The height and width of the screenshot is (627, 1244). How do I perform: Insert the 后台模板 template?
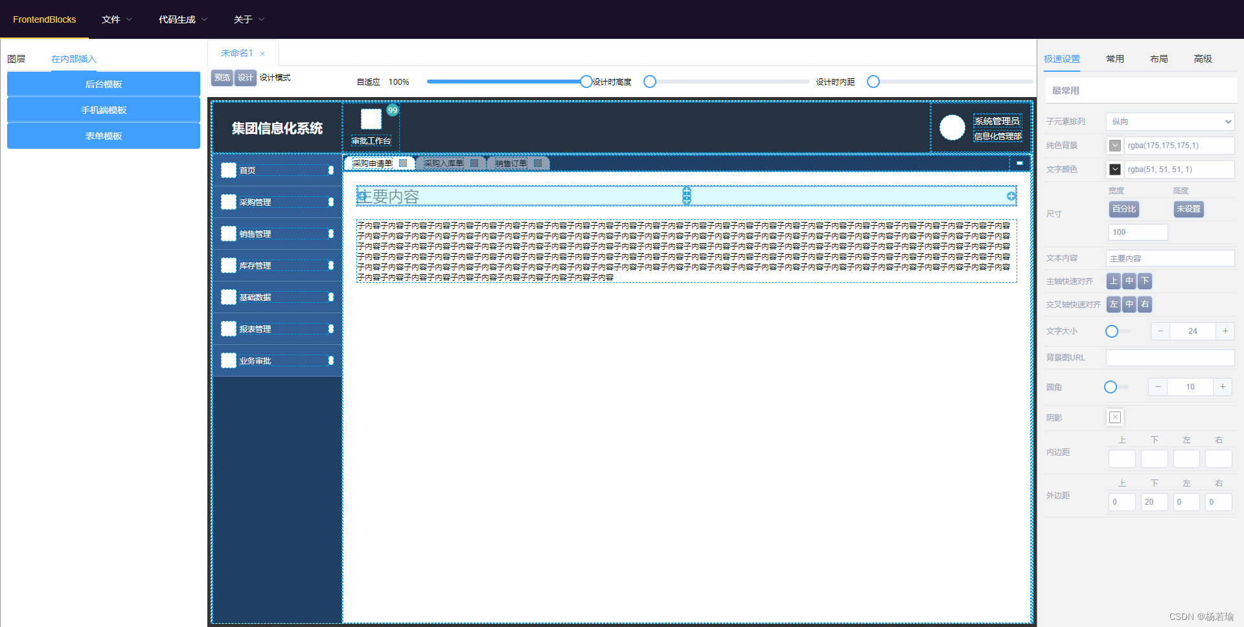pyautogui.click(x=104, y=84)
